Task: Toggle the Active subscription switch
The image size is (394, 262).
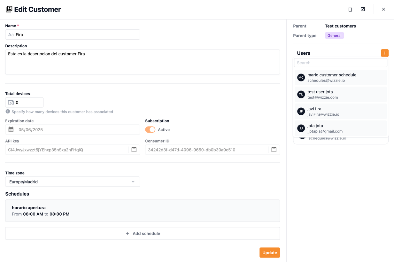Action: (x=150, y=129)
